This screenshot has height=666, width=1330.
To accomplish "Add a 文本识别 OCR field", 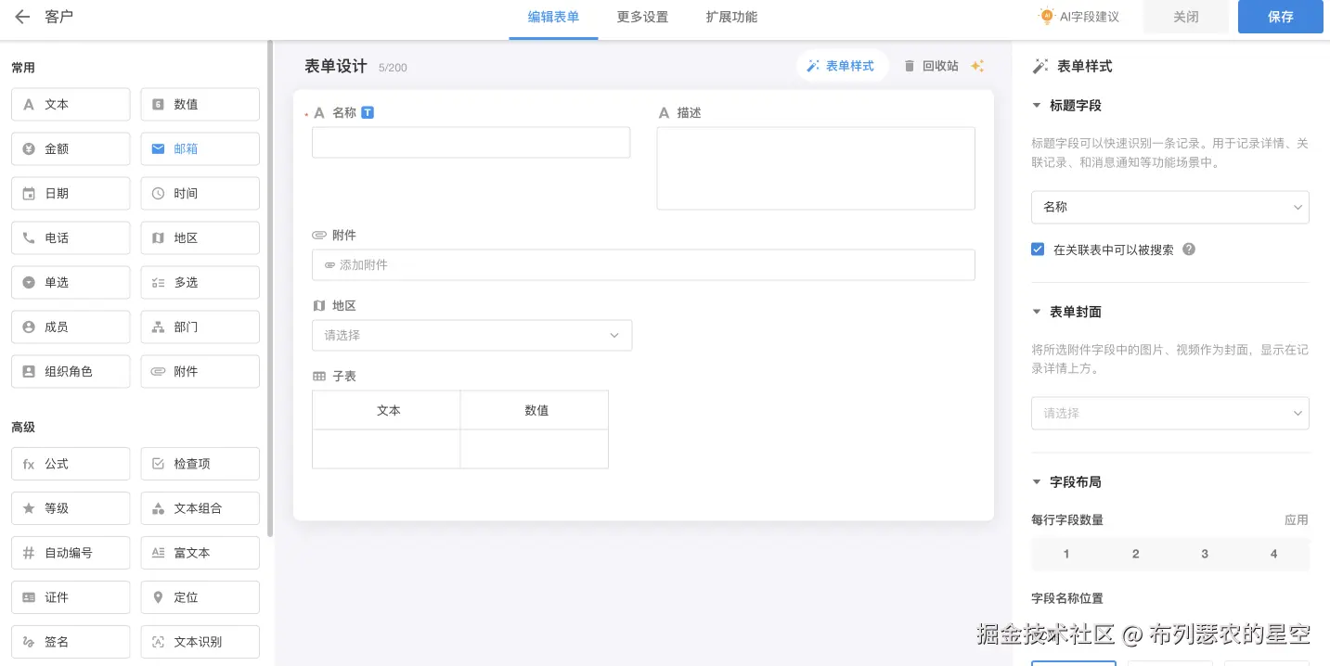I will coord(200,642).
